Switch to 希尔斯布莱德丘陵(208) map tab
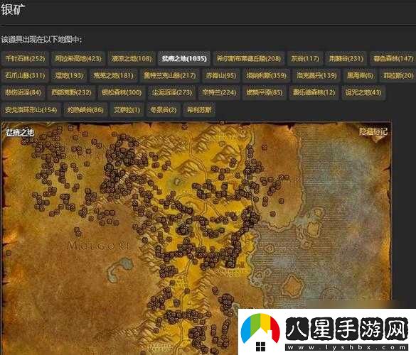Viewport: 416px width, 355px height. click(x=249, y=58)
